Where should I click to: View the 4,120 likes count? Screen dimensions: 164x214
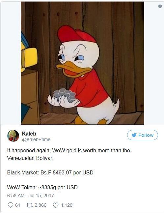point(67,205)
